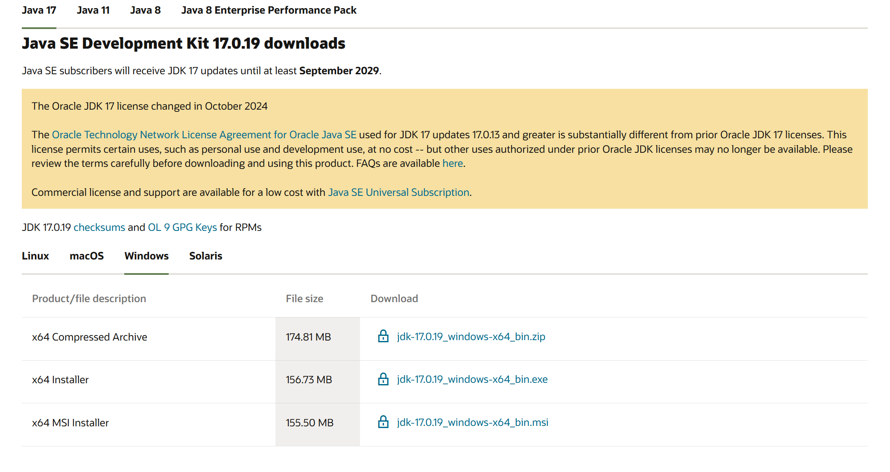Viewport: 890px width, 472px height.
Task: View the JDK 17.0.19 checksums link
Action: click(100, 227)
